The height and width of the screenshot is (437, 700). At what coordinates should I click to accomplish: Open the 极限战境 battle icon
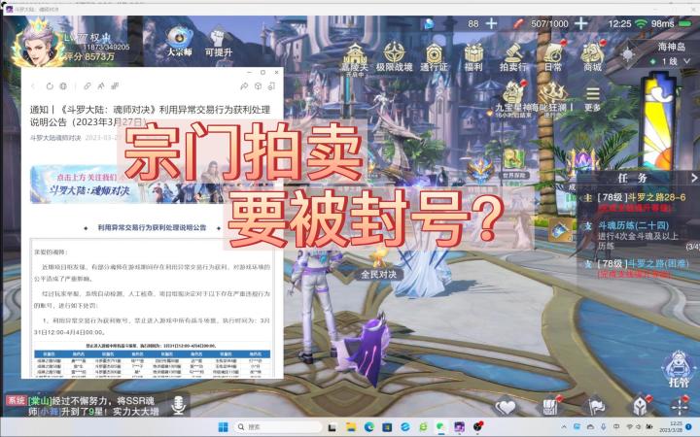pyautogui.click(x=394, y=57)
